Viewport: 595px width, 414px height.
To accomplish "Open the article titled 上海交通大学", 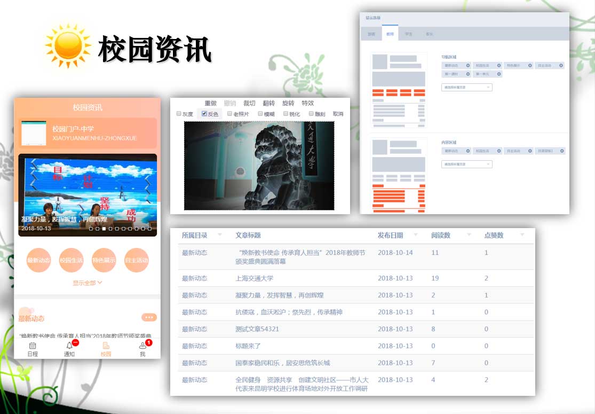I will click(x=254, y=278).
